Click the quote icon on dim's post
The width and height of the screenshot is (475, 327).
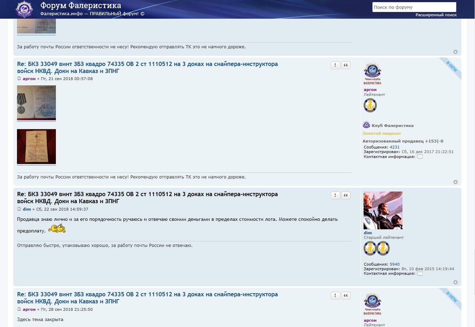346,195
